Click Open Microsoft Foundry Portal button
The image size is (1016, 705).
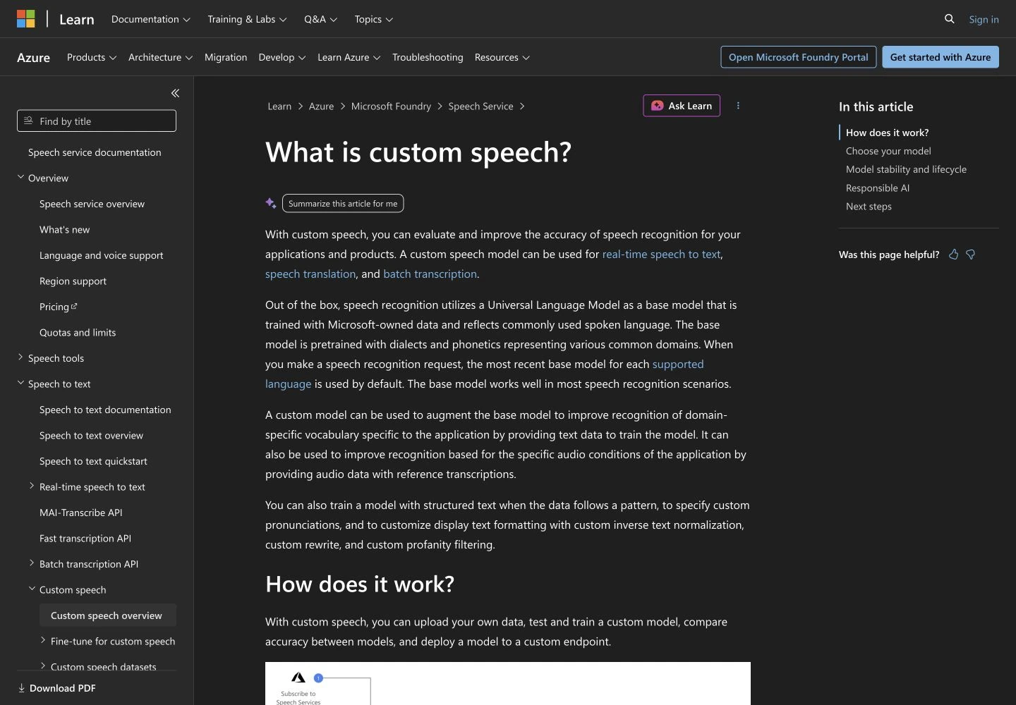pyautogui.click(x=799, y=57)
